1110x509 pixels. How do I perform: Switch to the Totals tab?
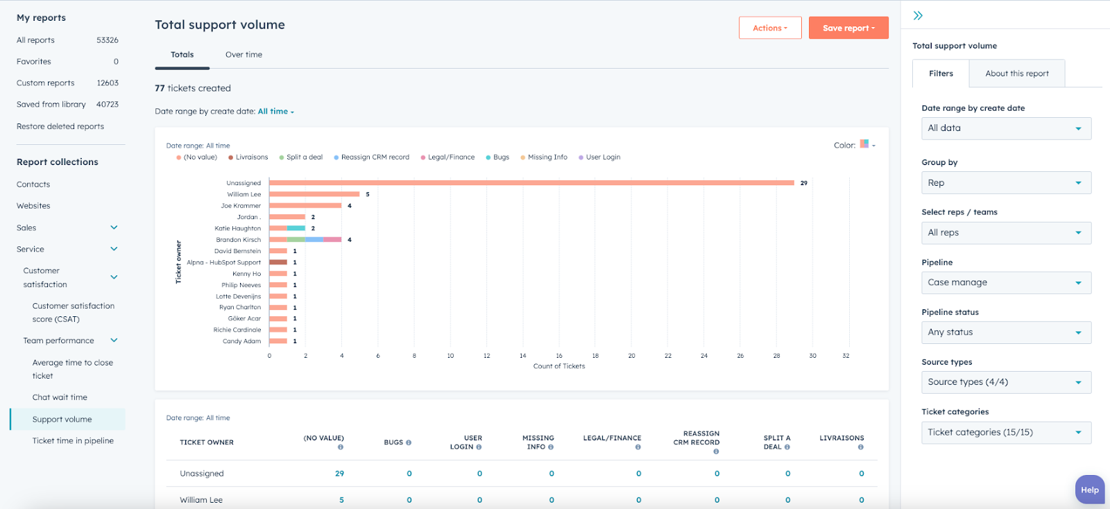pos(182,55)
